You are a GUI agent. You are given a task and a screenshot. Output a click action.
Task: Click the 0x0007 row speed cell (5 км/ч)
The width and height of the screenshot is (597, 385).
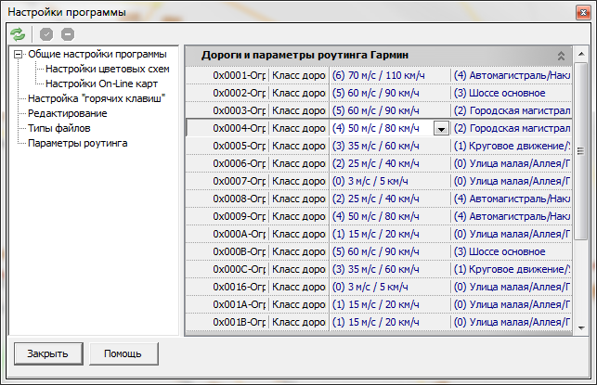(x=389, y=181)
